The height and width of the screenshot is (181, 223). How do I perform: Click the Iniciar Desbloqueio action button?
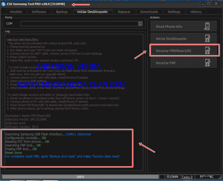[184, 38]
